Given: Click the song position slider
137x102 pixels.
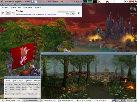Looking at the screenshot, I should click(67, 11).
